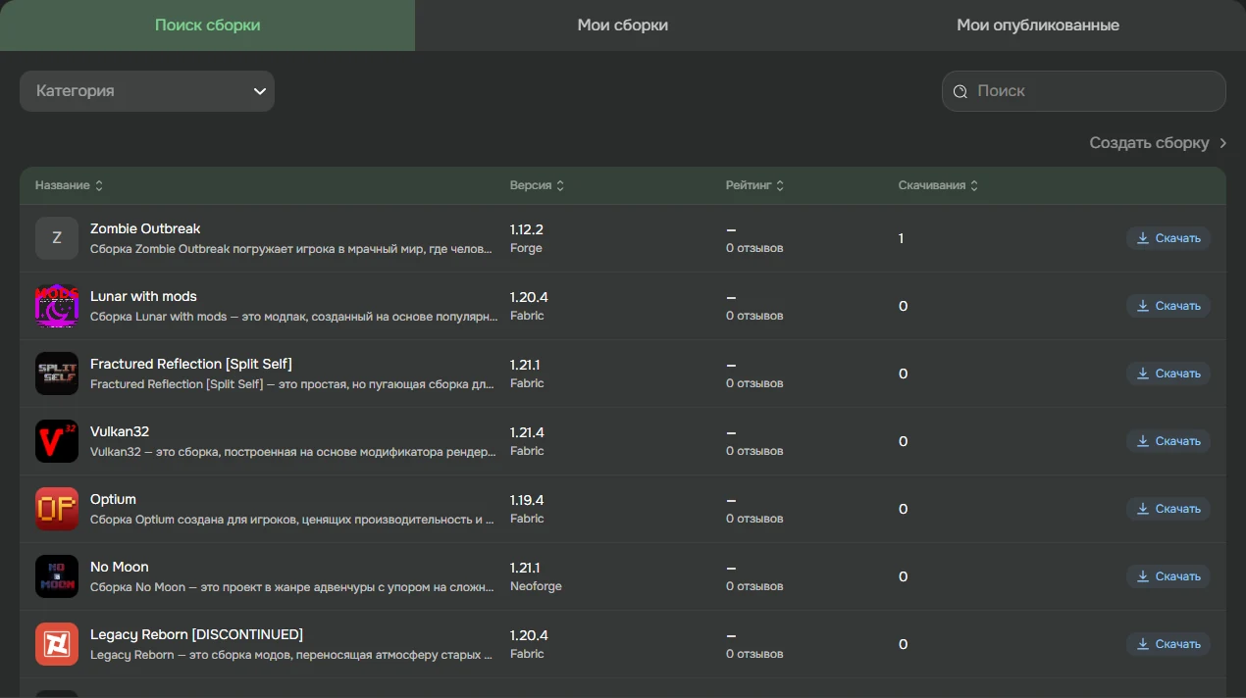Download Lunar with mods via Скачать
This screenshot has width=1246, height=698.
point(1168,306)
